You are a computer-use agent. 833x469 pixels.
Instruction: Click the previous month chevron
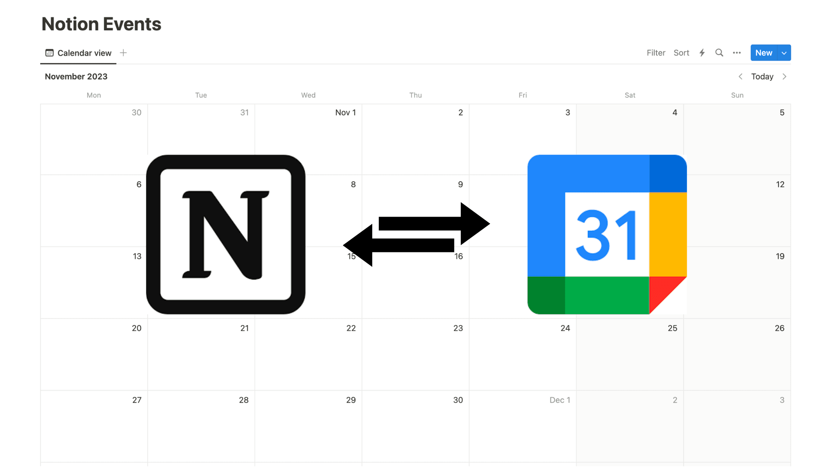(742, 76)
